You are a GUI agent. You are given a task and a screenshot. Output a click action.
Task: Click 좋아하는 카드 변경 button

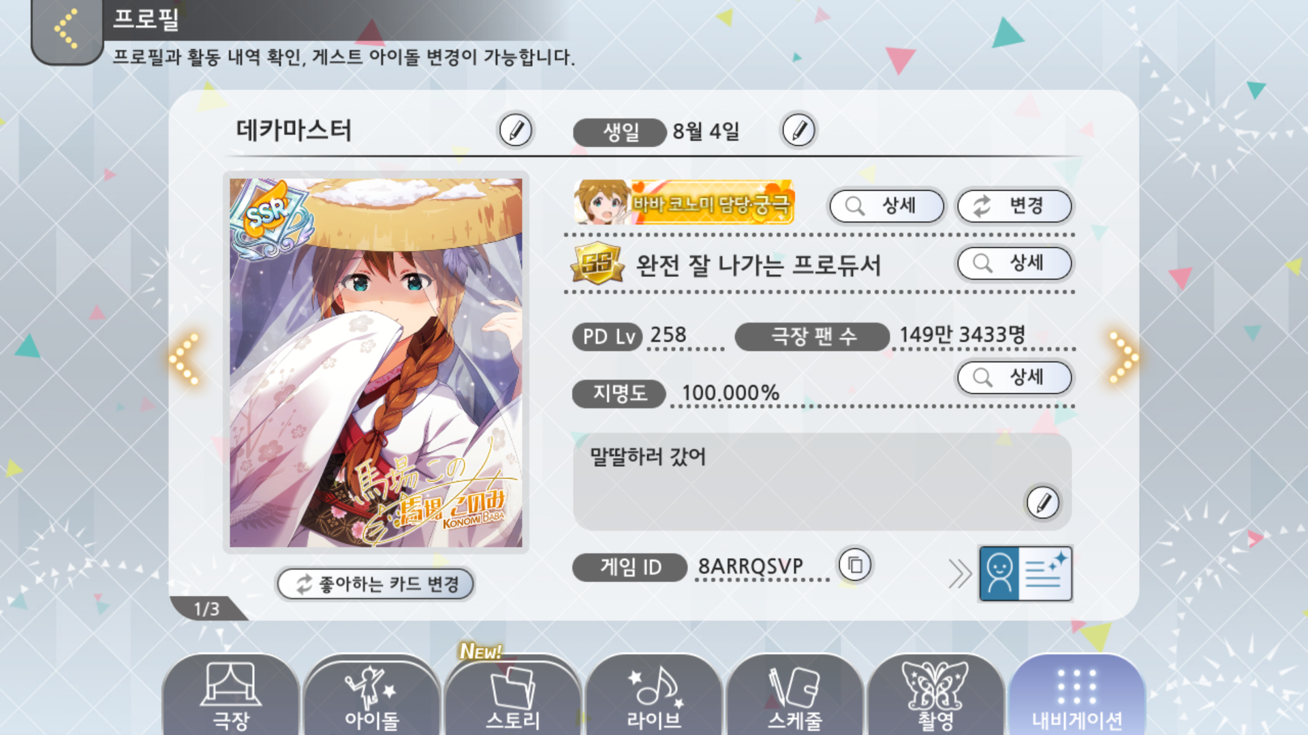375,584
